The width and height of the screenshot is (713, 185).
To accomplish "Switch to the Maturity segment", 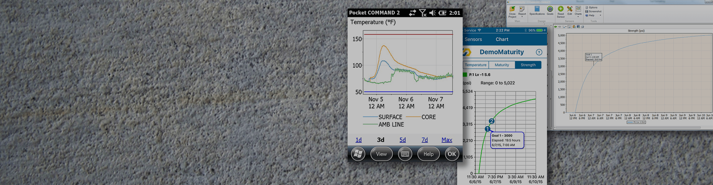I will coord(502,65).
